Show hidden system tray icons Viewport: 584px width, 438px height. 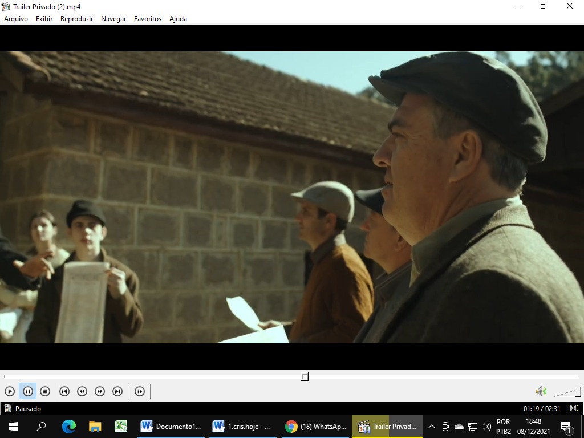[x=432, y=427]
